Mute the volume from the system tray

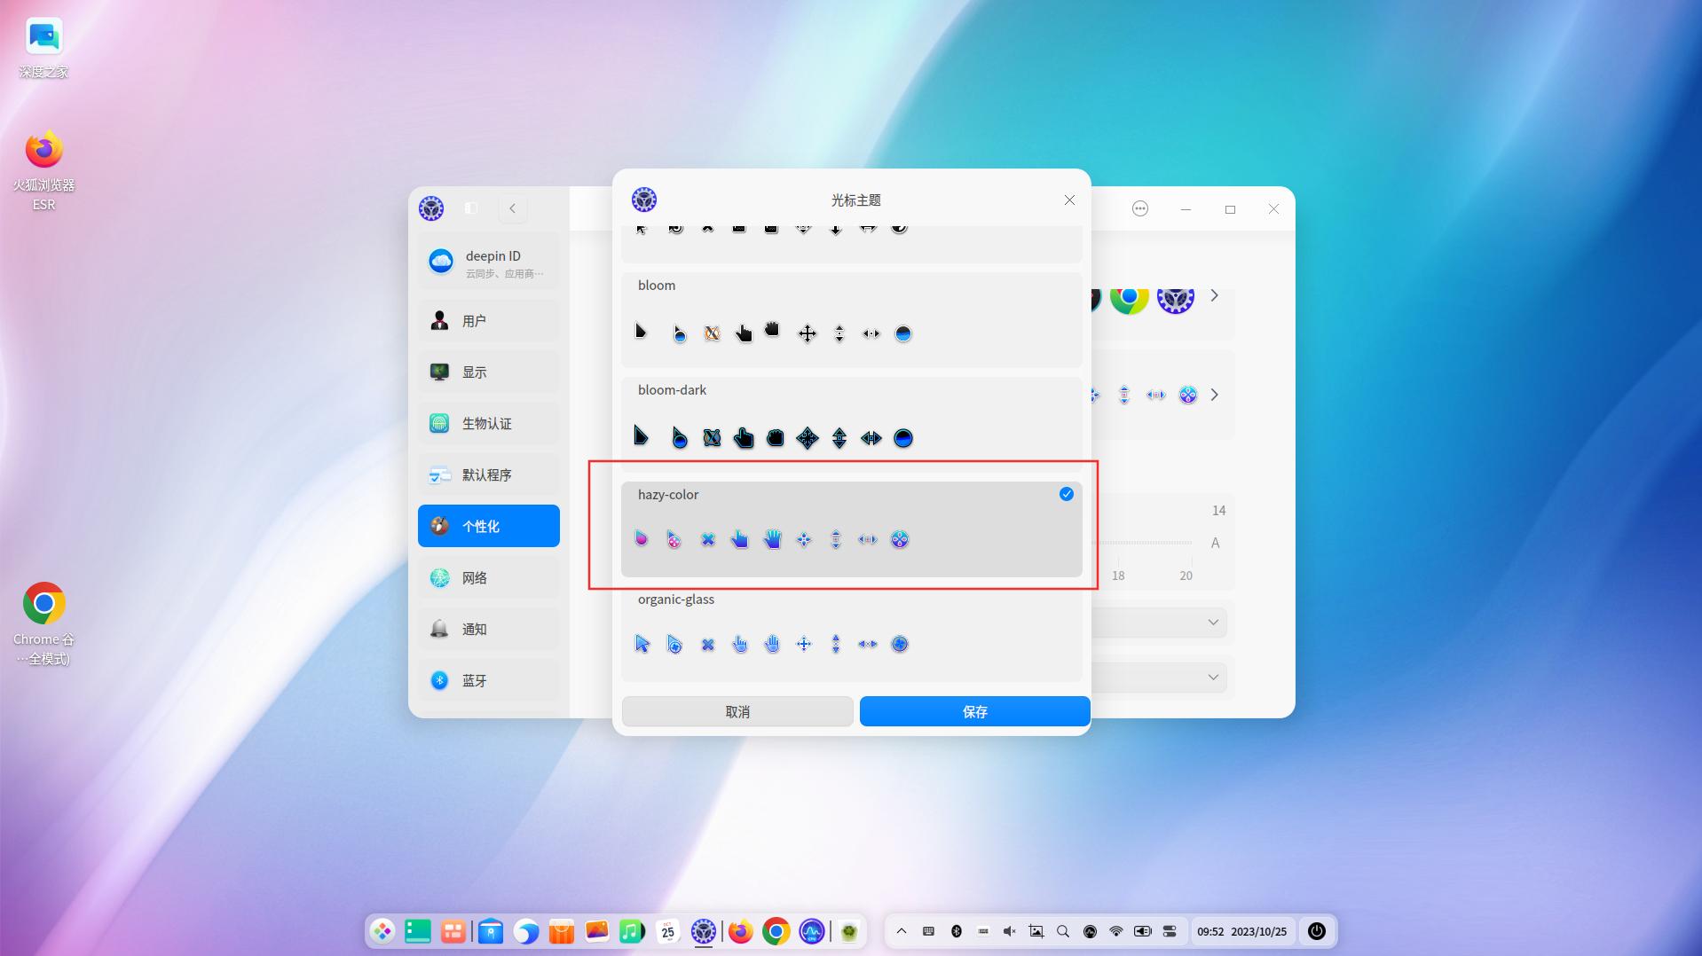pyautogui.click(x=1008, y=931)
